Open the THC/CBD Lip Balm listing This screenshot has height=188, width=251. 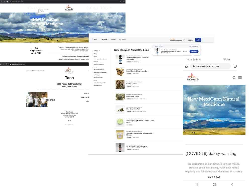click(140, 122)
